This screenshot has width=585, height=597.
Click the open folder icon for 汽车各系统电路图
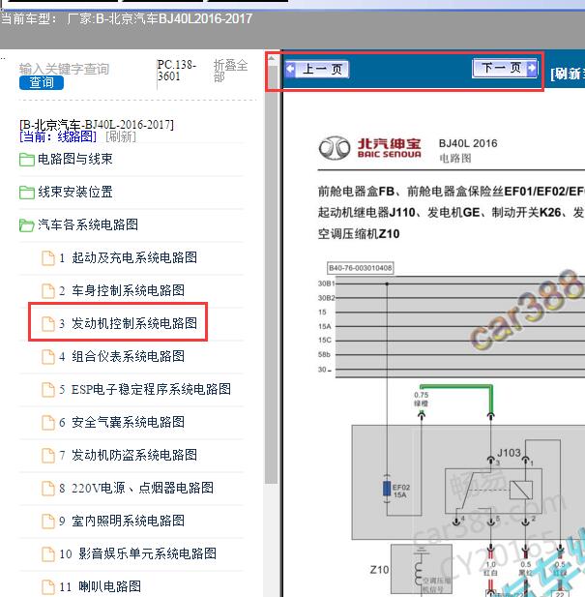[27, 225]
